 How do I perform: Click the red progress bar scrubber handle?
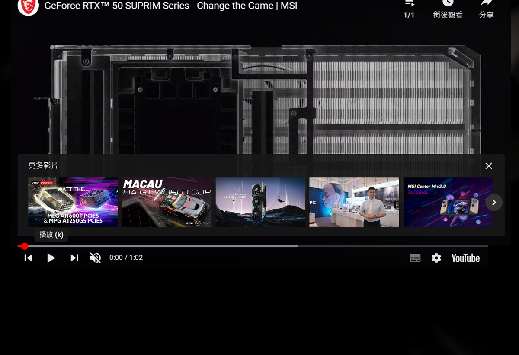click(x=25, y=246)
